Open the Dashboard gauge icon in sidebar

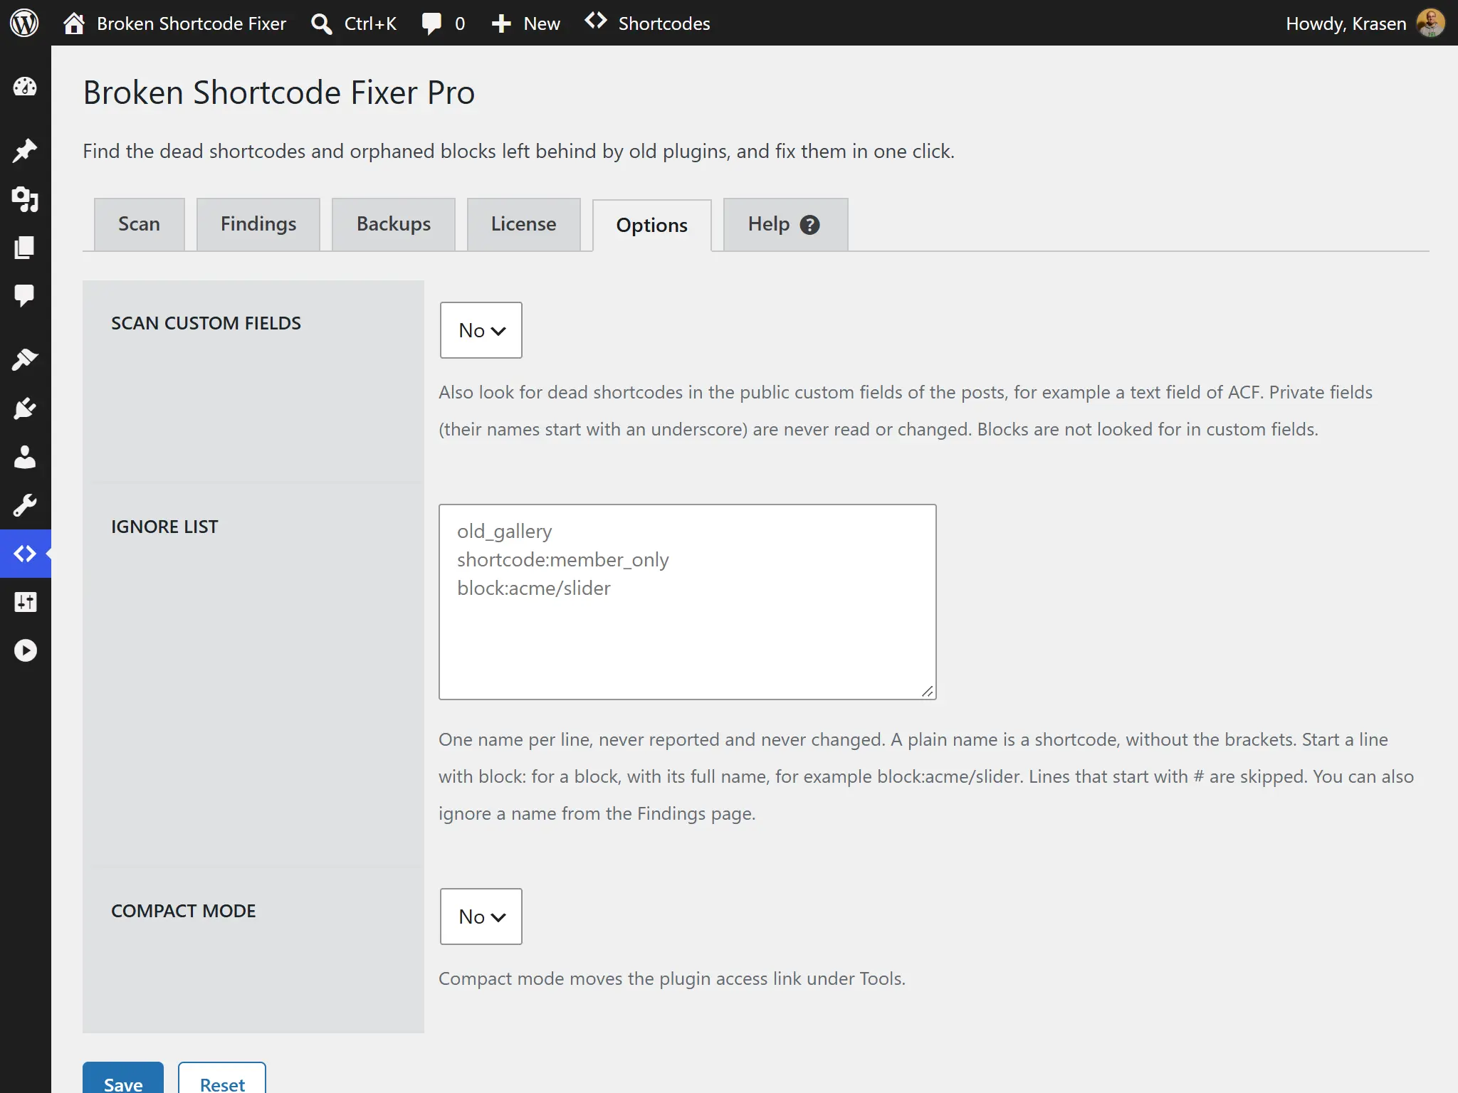[x=25, y=87]
